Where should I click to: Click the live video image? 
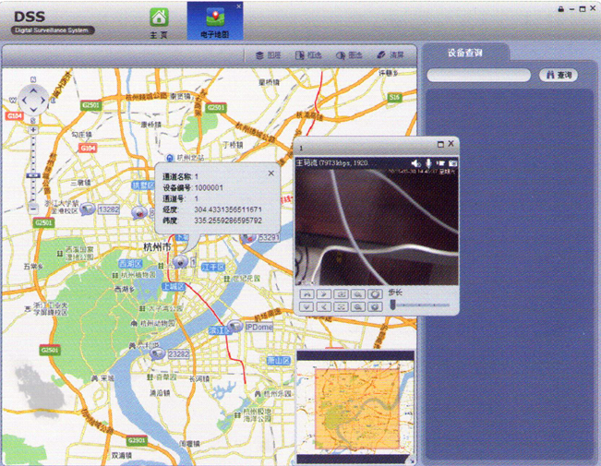tap(377, 226)
